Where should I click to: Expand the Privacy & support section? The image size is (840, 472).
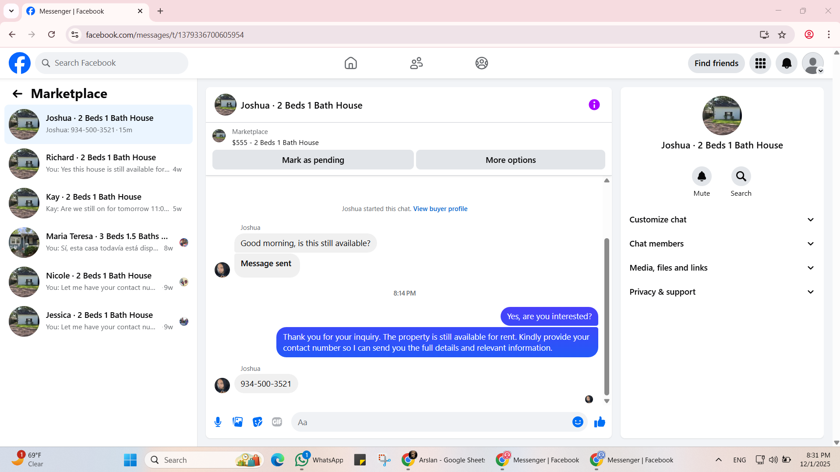[722, 292]
